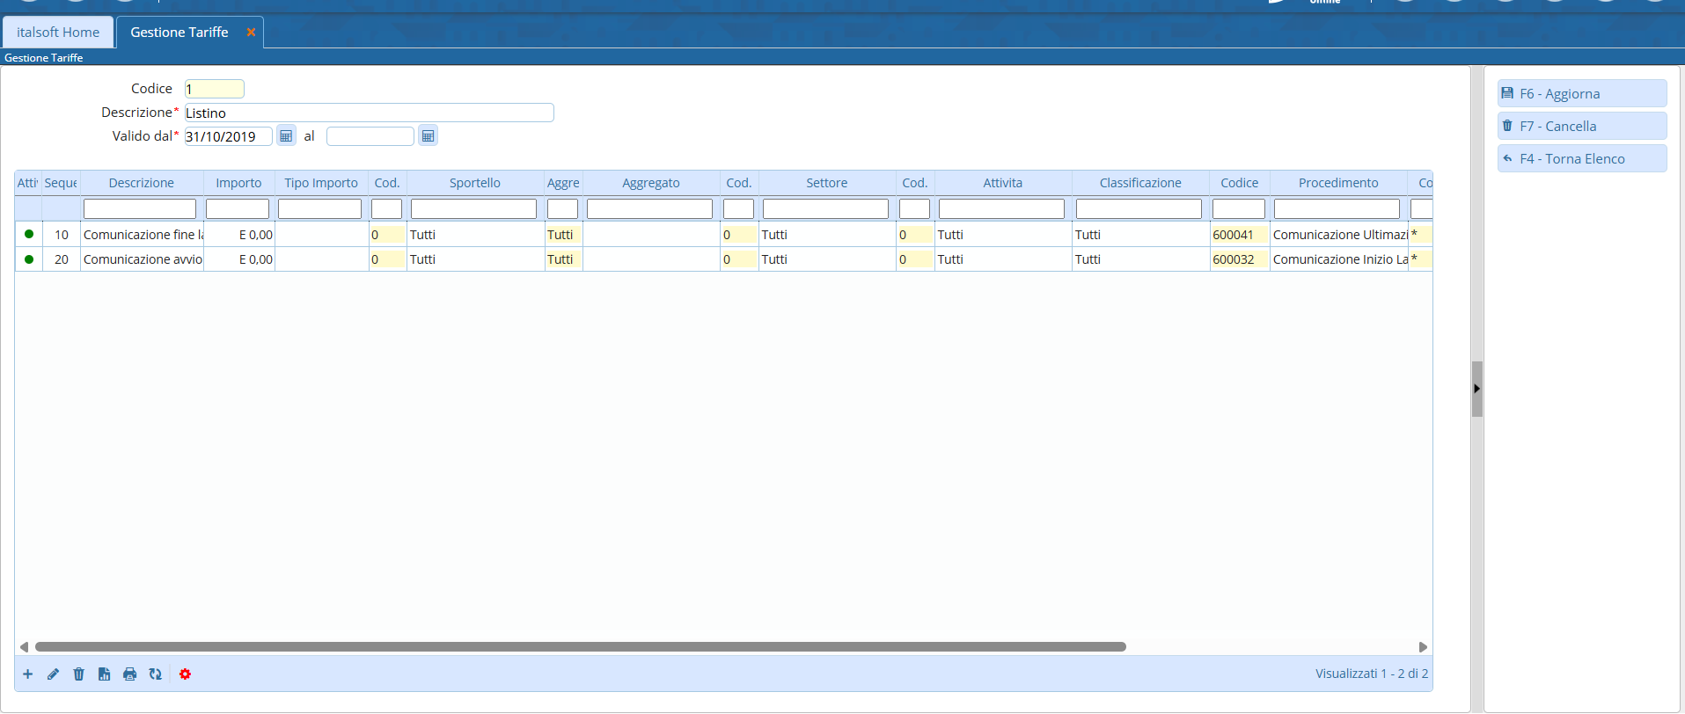The width and height of the screenshot is (1685, 714).
Task: Click the export report file icon
Action: 105,674
